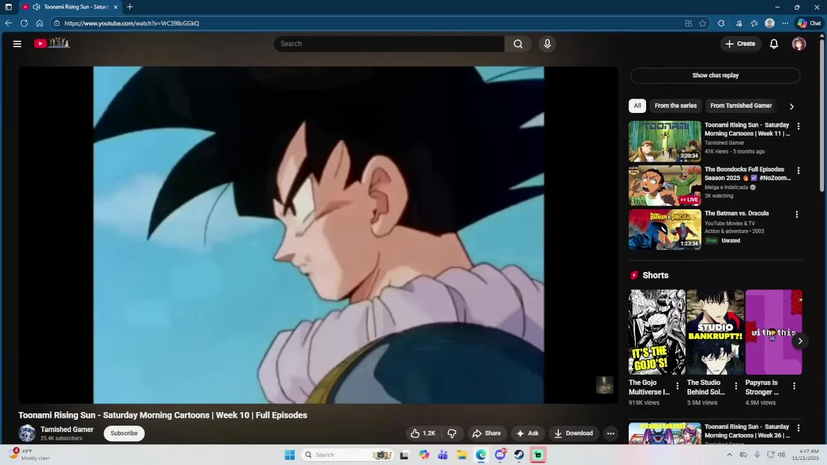Viewport: 827px width, 465px height.
Task: Open Copilot from the taskbar
Action: 424,455
